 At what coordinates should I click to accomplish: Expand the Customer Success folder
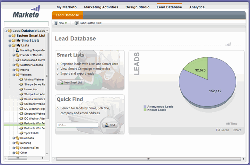14,65
